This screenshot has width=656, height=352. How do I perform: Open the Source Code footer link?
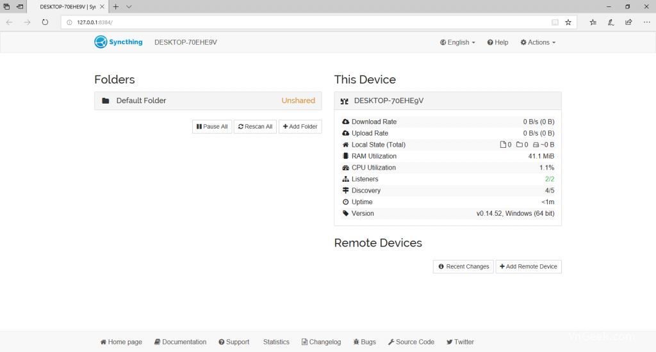point(411,342)
